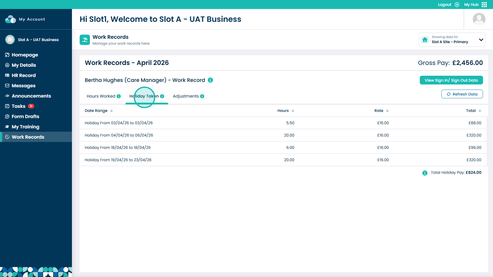This screenshot has height=277, width=493.
Task: Click the info icon next to Hours Worked
Action: (x=119, y=96)
